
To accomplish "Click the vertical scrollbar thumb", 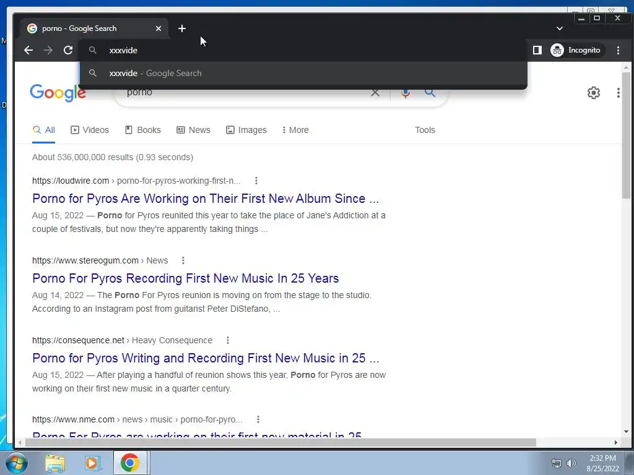I will 626,135.
